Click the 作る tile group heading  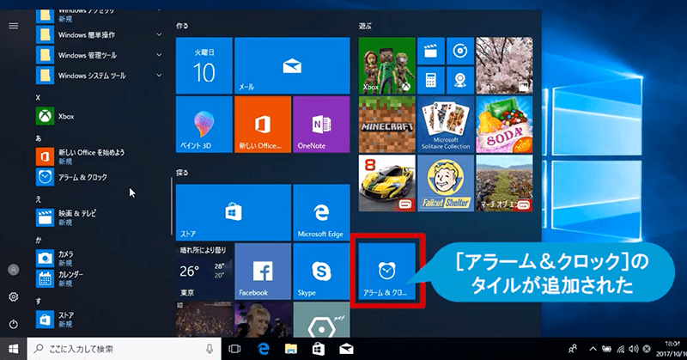click(x=182, y=26)
